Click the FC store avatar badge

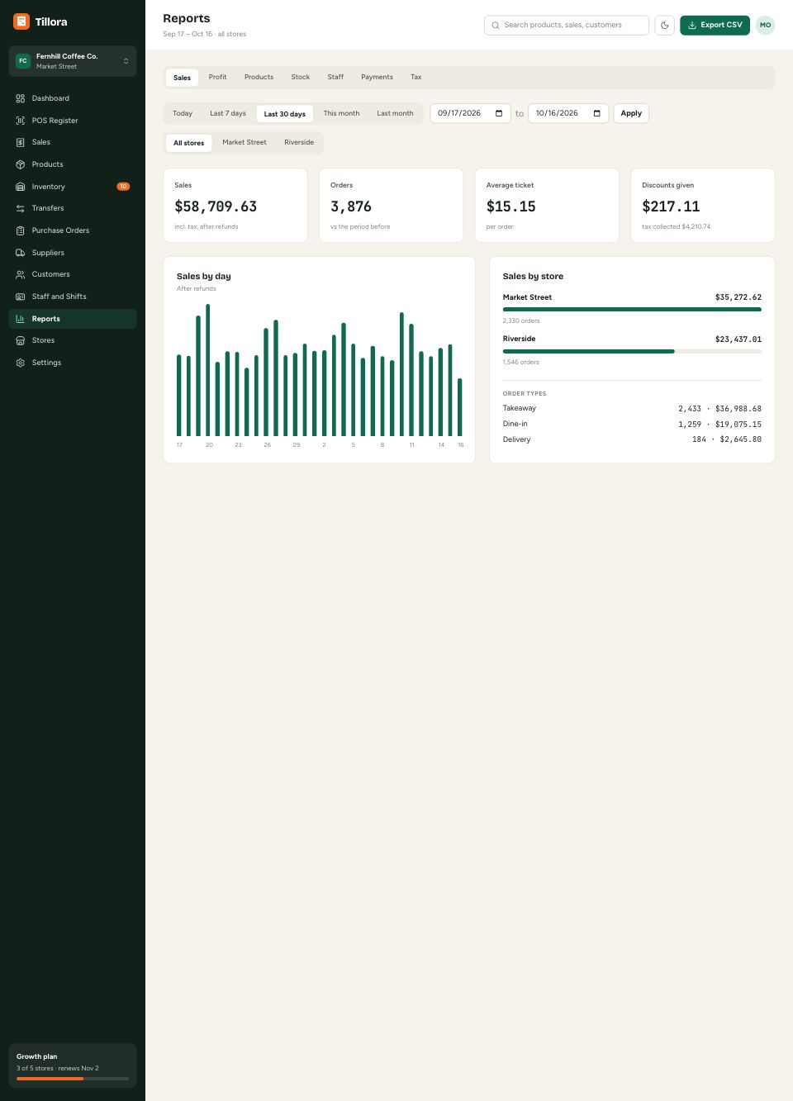tap(23, 61)
